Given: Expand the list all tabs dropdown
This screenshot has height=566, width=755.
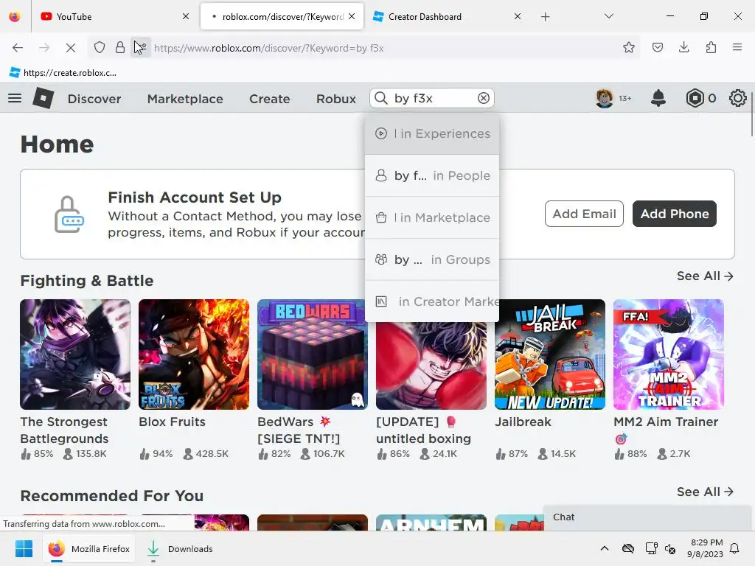Looking at the screenshot, I should (608, 16).
